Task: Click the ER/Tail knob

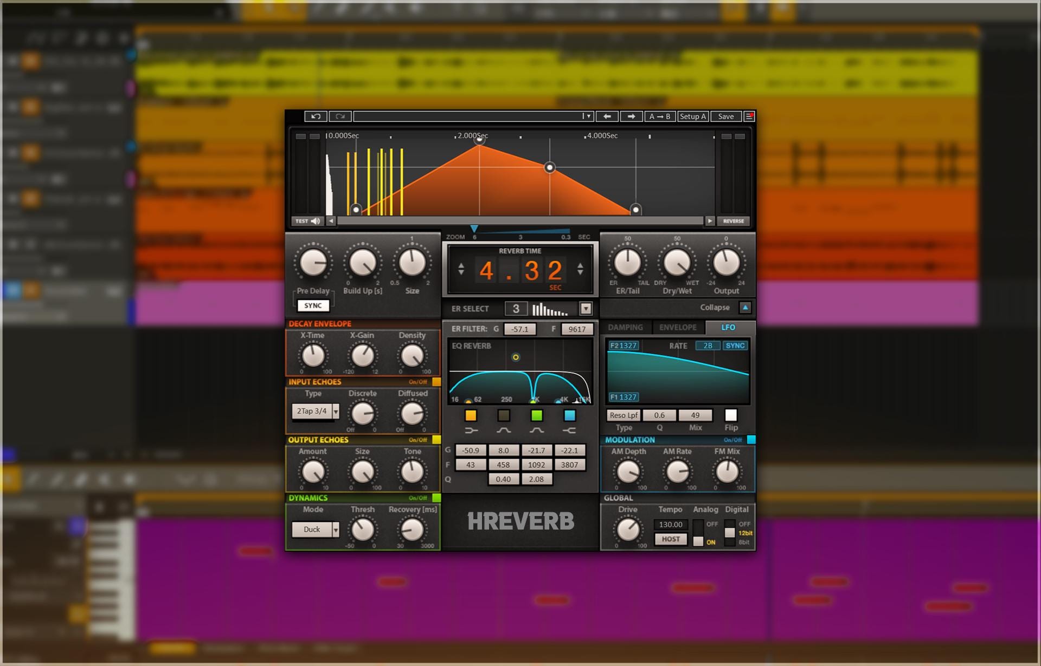Action: 627,263
